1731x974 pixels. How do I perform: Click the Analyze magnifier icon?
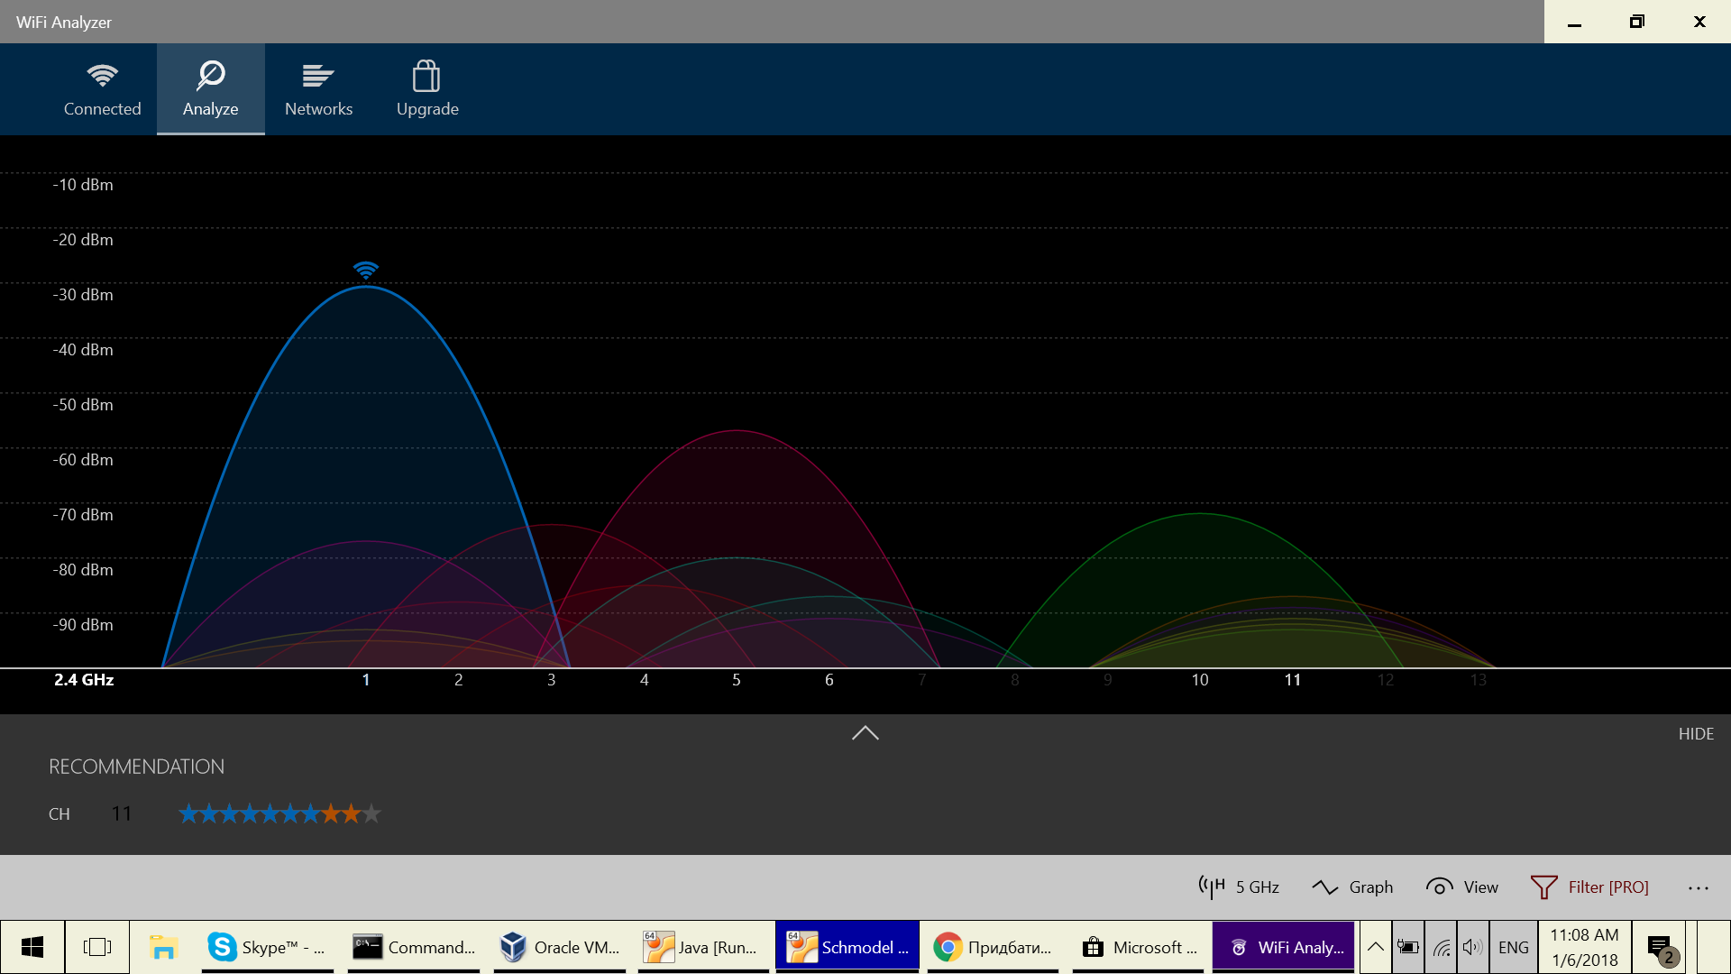[x=211, y=76]
